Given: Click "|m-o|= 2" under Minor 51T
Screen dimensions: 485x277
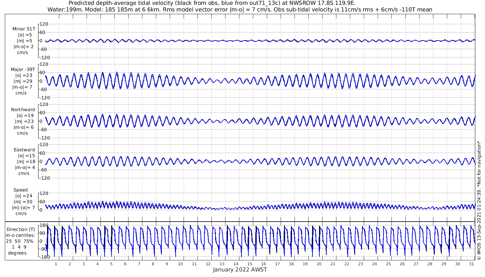Looking at the screenshot, I should pyautogui.click(x=24, y=46).
